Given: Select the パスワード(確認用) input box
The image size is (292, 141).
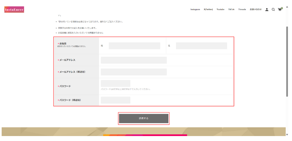Looking at the screenshot, I should (115, 100).
